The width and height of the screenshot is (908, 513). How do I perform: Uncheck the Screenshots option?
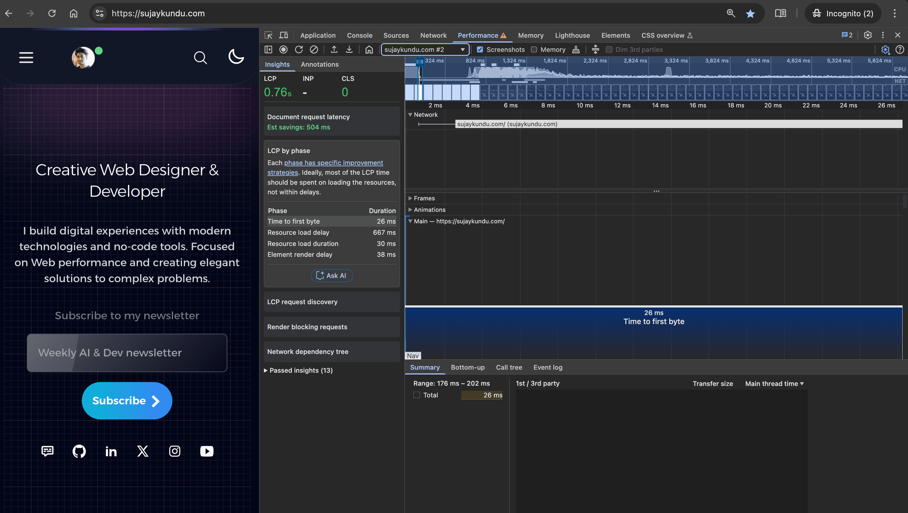coord(480,49)
